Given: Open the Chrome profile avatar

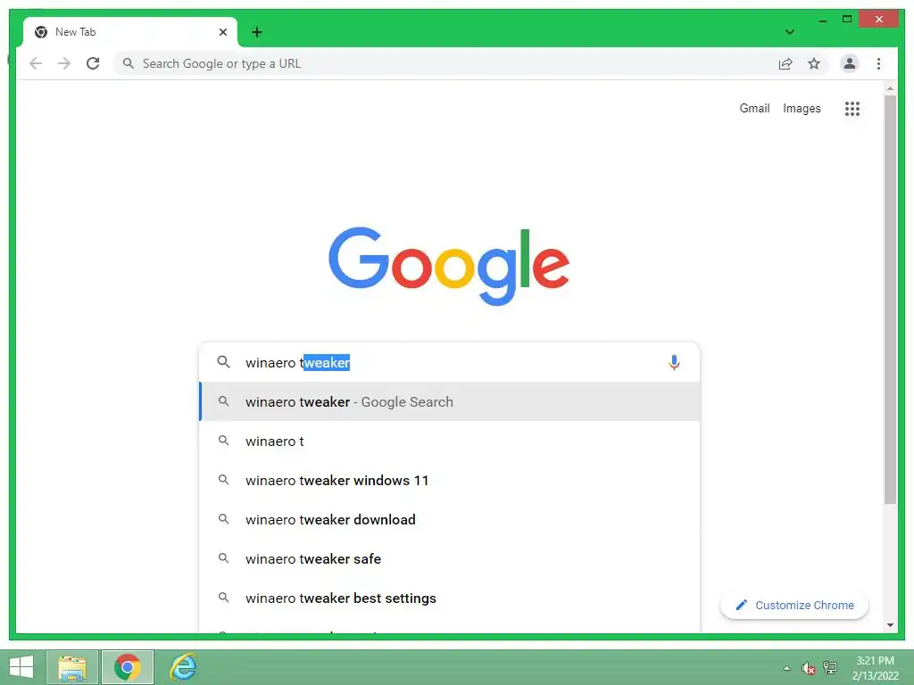Looking at the screenshot, I should (x=850, y=63).
